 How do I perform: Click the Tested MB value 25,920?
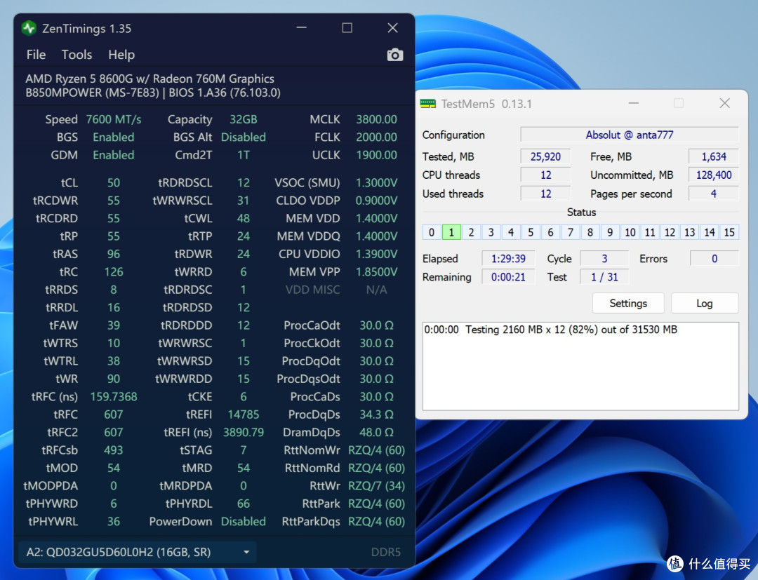(545, 156)
